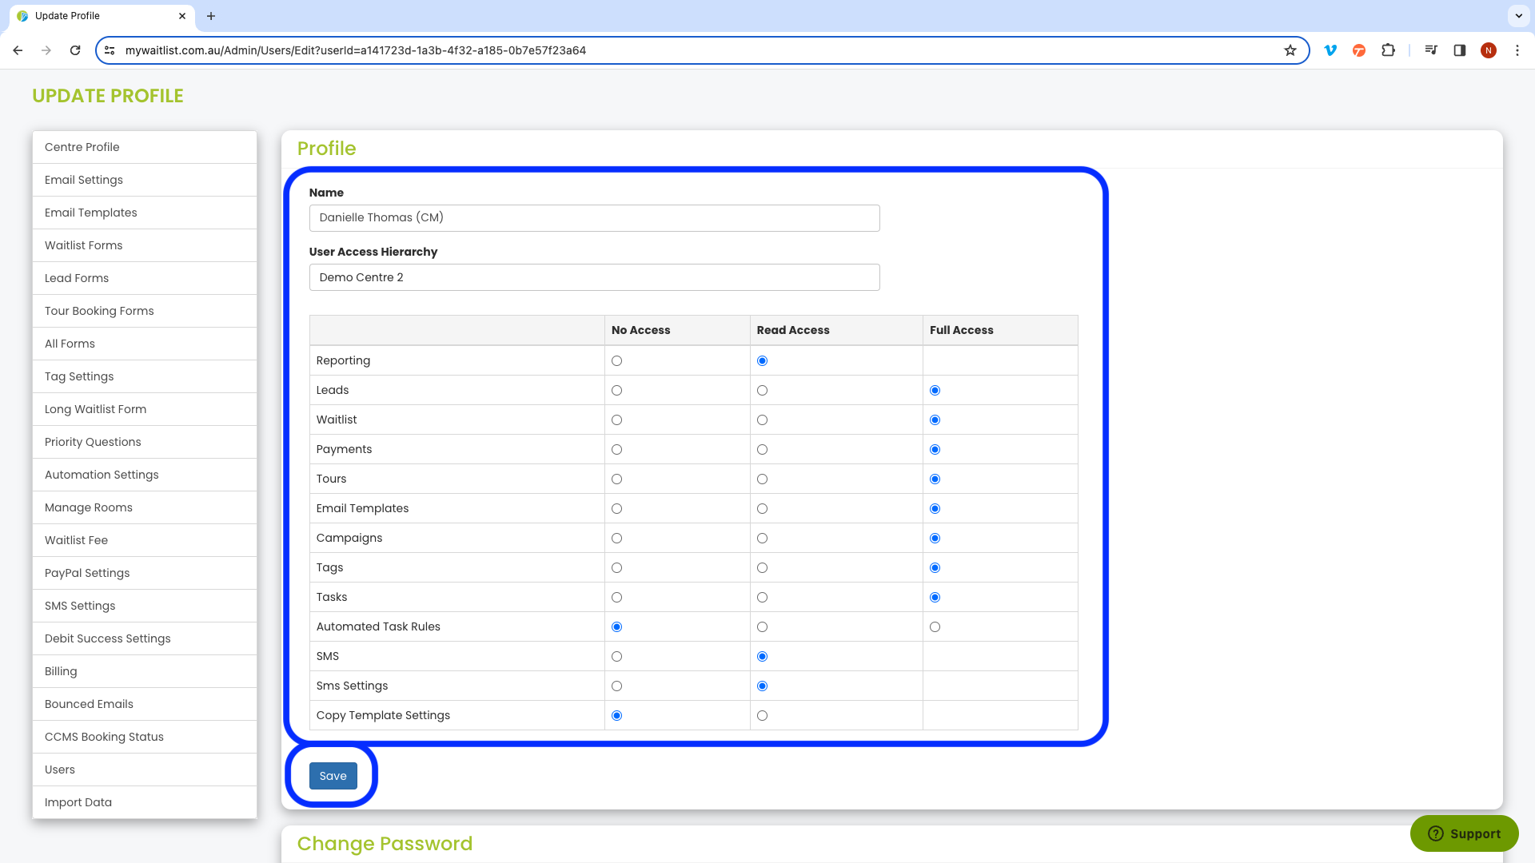Select No Access for Email Templates
Screen dimensions: 1535x863
(616, 508)
